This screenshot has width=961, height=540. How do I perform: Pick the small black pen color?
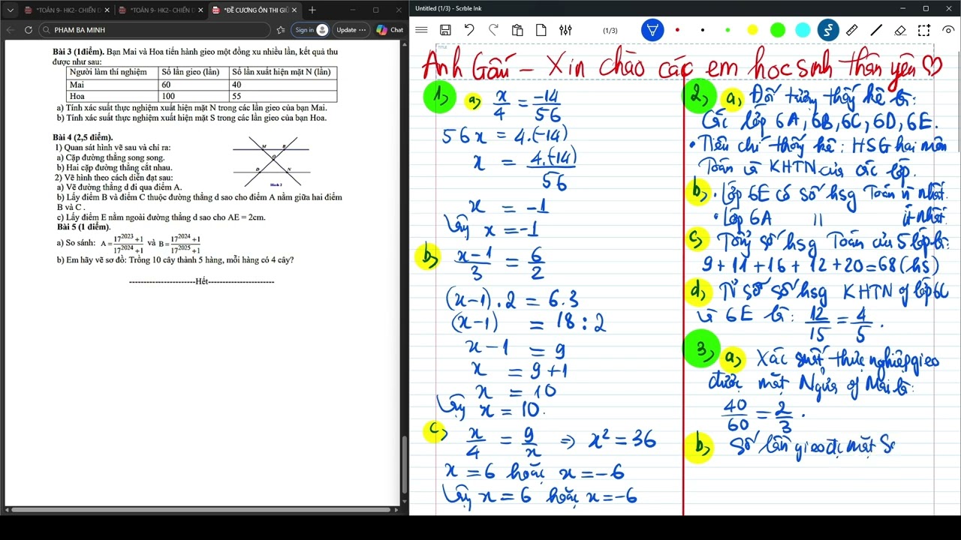pyautogui.click(x=703, y=30)
